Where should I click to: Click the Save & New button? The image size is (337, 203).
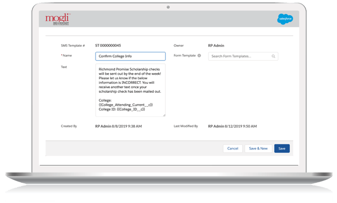pyautogui.click(x=258, y=148)
